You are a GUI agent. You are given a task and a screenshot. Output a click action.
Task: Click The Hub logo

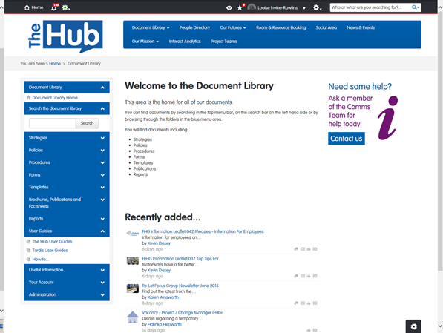coord(65,36)
